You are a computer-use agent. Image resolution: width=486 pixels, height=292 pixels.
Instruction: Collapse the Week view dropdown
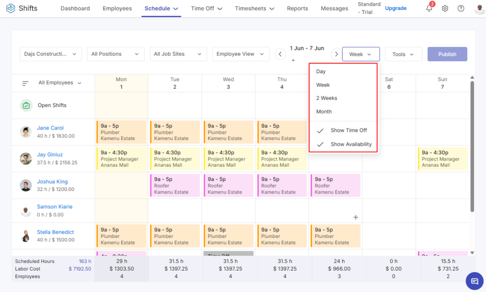[x=361, y=54]
